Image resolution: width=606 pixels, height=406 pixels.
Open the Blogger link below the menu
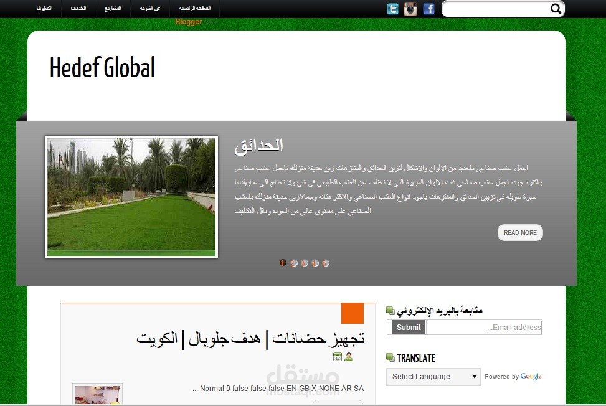(x=189, y=21)
